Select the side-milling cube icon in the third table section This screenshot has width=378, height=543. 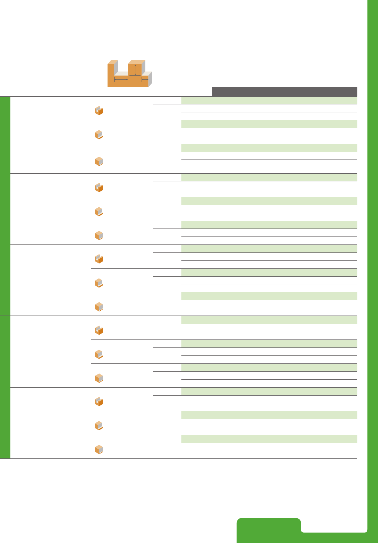pos(99,307)
